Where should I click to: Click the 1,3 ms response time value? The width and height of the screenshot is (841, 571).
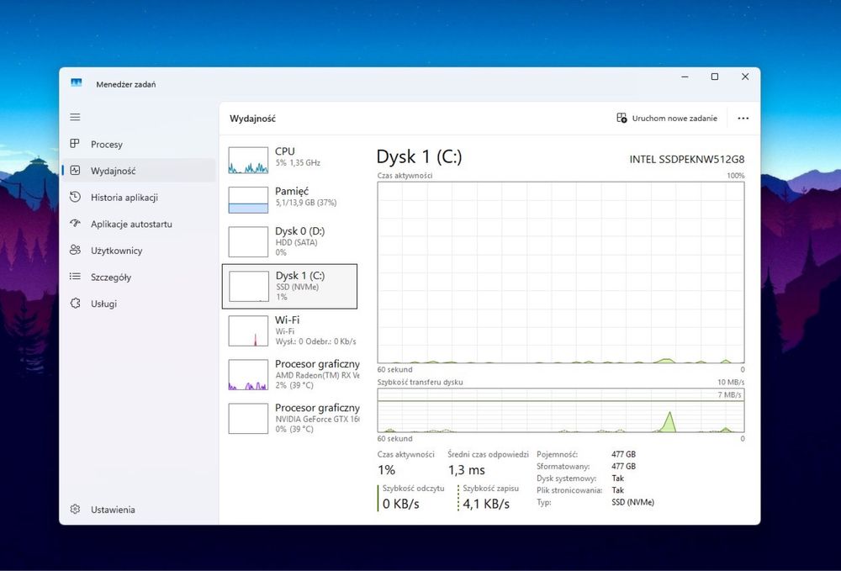tap(466, 470)
